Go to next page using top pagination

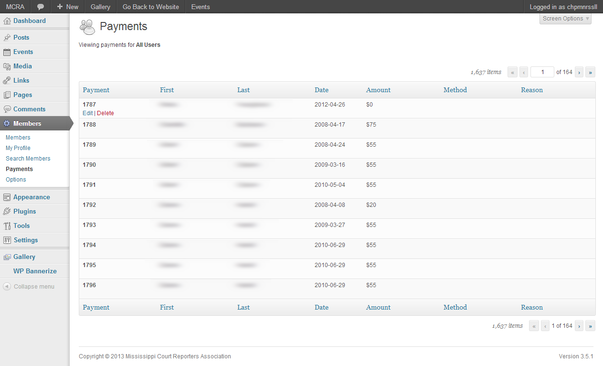pos(579,72)
